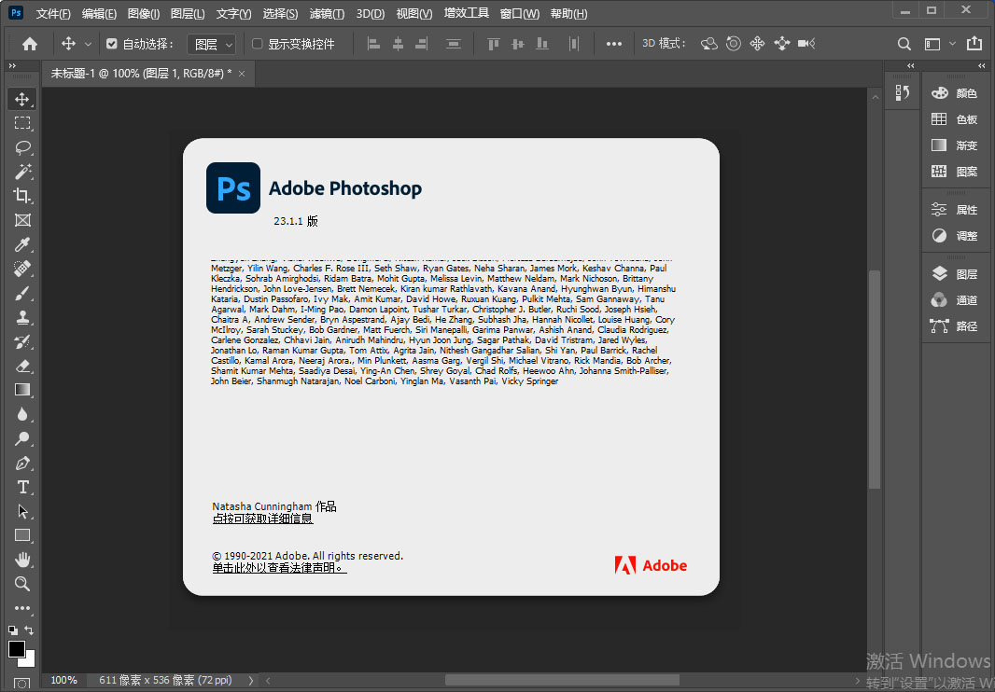Show more align options three dots
The image size is (995, 692).
tap(613, 44)
